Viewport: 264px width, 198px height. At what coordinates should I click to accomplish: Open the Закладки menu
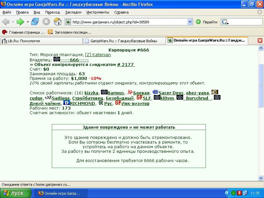pos(73,12)
